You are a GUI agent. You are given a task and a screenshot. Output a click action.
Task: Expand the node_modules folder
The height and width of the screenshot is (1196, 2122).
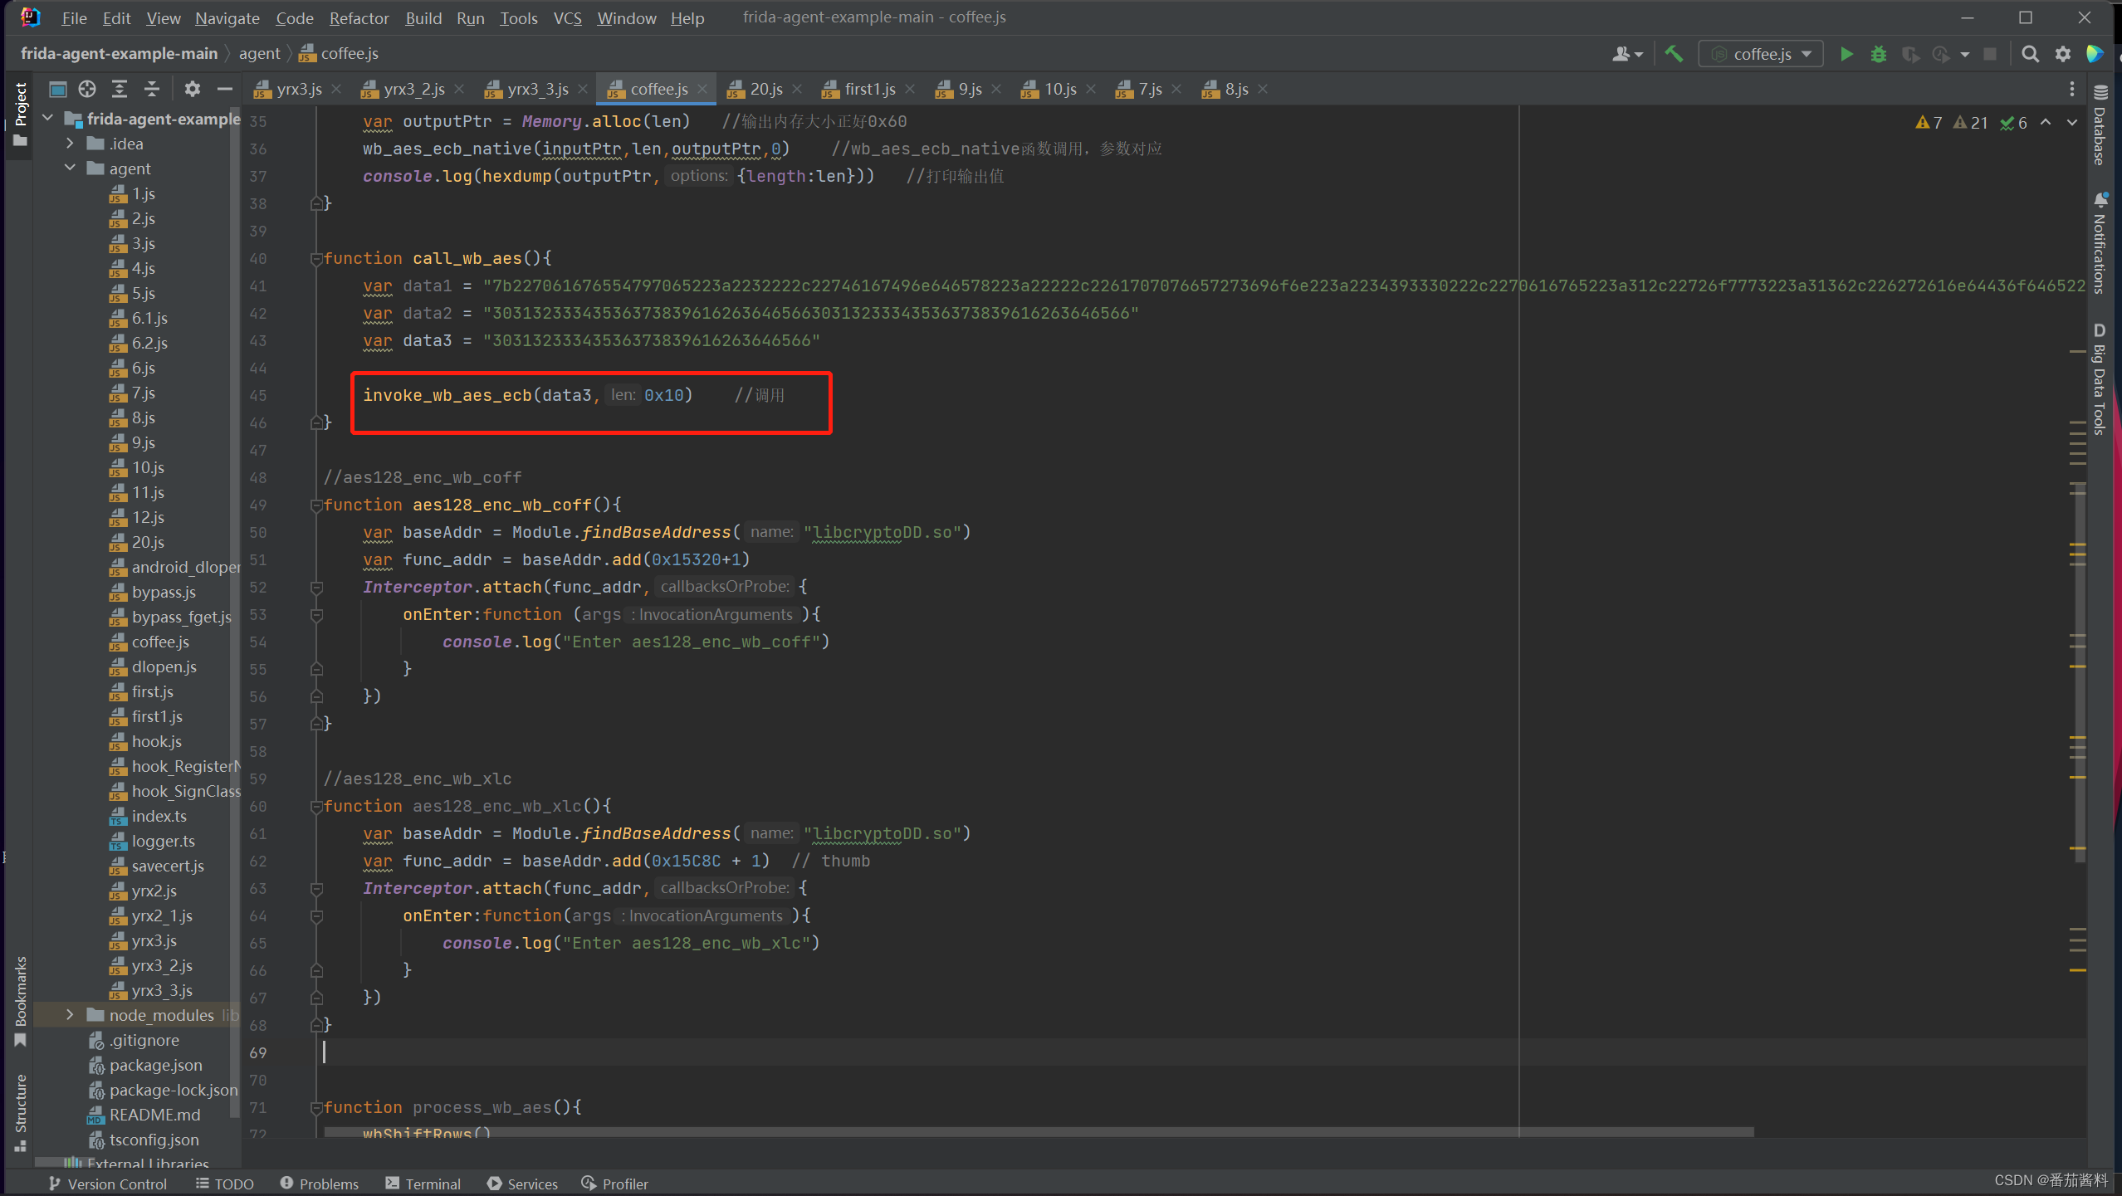pyautogui.click(x=64, y=1015)
